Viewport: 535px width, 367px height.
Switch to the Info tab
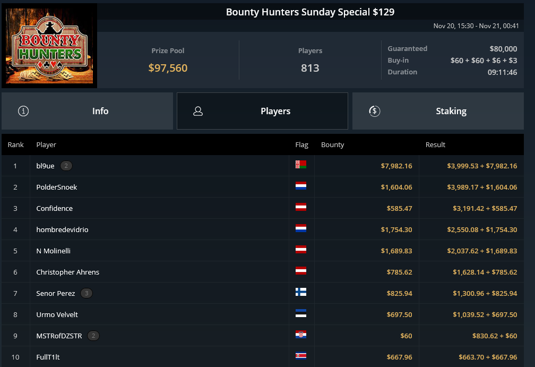tap(88, 111)
